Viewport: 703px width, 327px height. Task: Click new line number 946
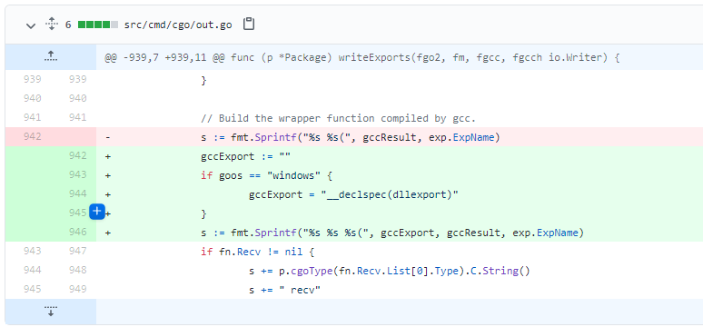coord(77,232)
